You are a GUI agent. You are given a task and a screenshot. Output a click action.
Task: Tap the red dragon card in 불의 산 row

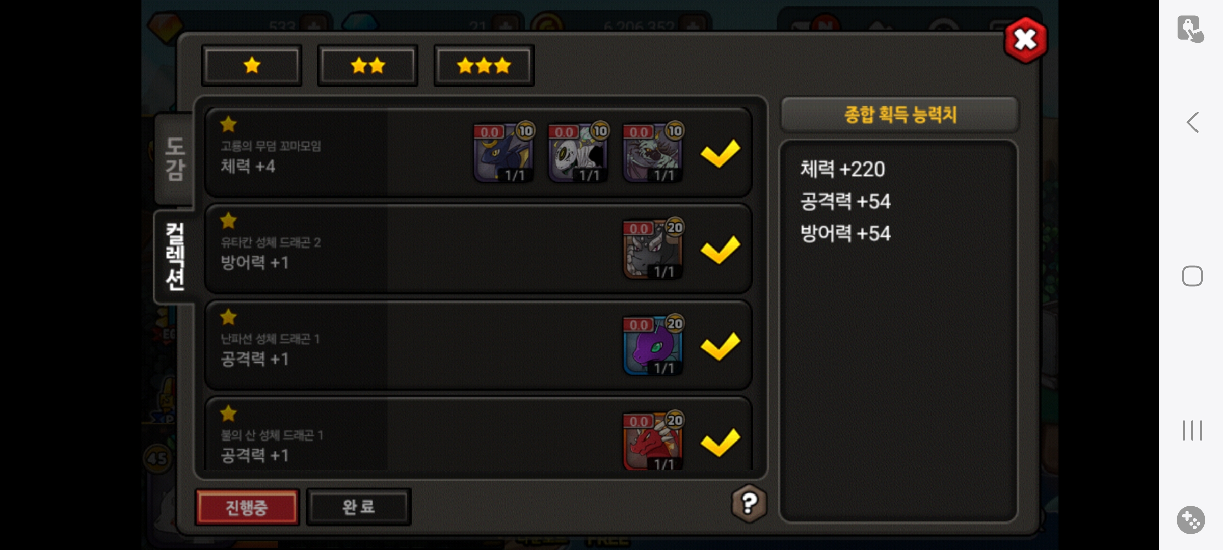click(x=653, y=441)
